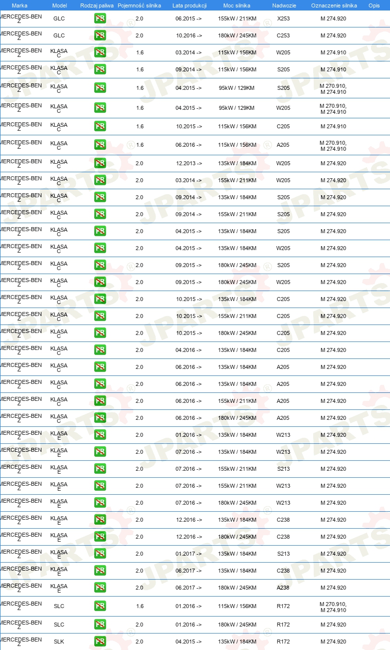Select fuel icon in 04.2016 C205 row
Screen dimensions: 390x650
coord(100,350)
